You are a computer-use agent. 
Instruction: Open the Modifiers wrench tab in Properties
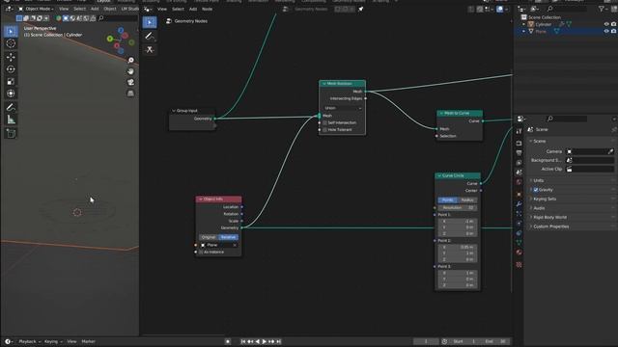(520, 204)
